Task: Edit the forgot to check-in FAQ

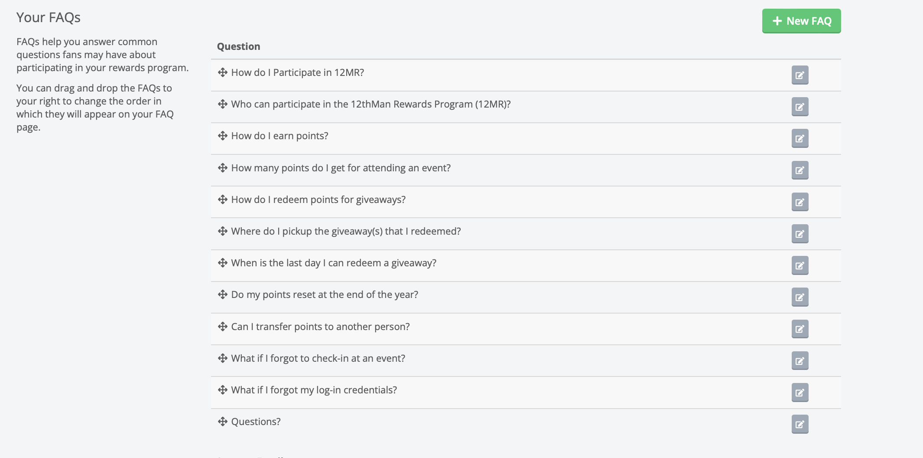Action: pos(799,360)
